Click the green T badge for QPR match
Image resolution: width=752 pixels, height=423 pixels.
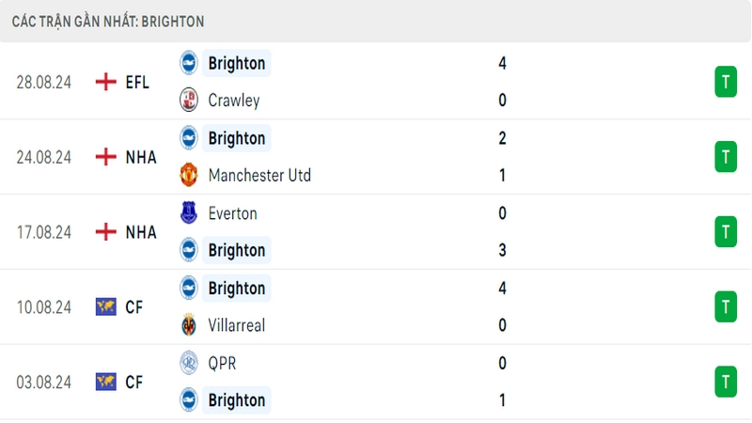point(726,383)
